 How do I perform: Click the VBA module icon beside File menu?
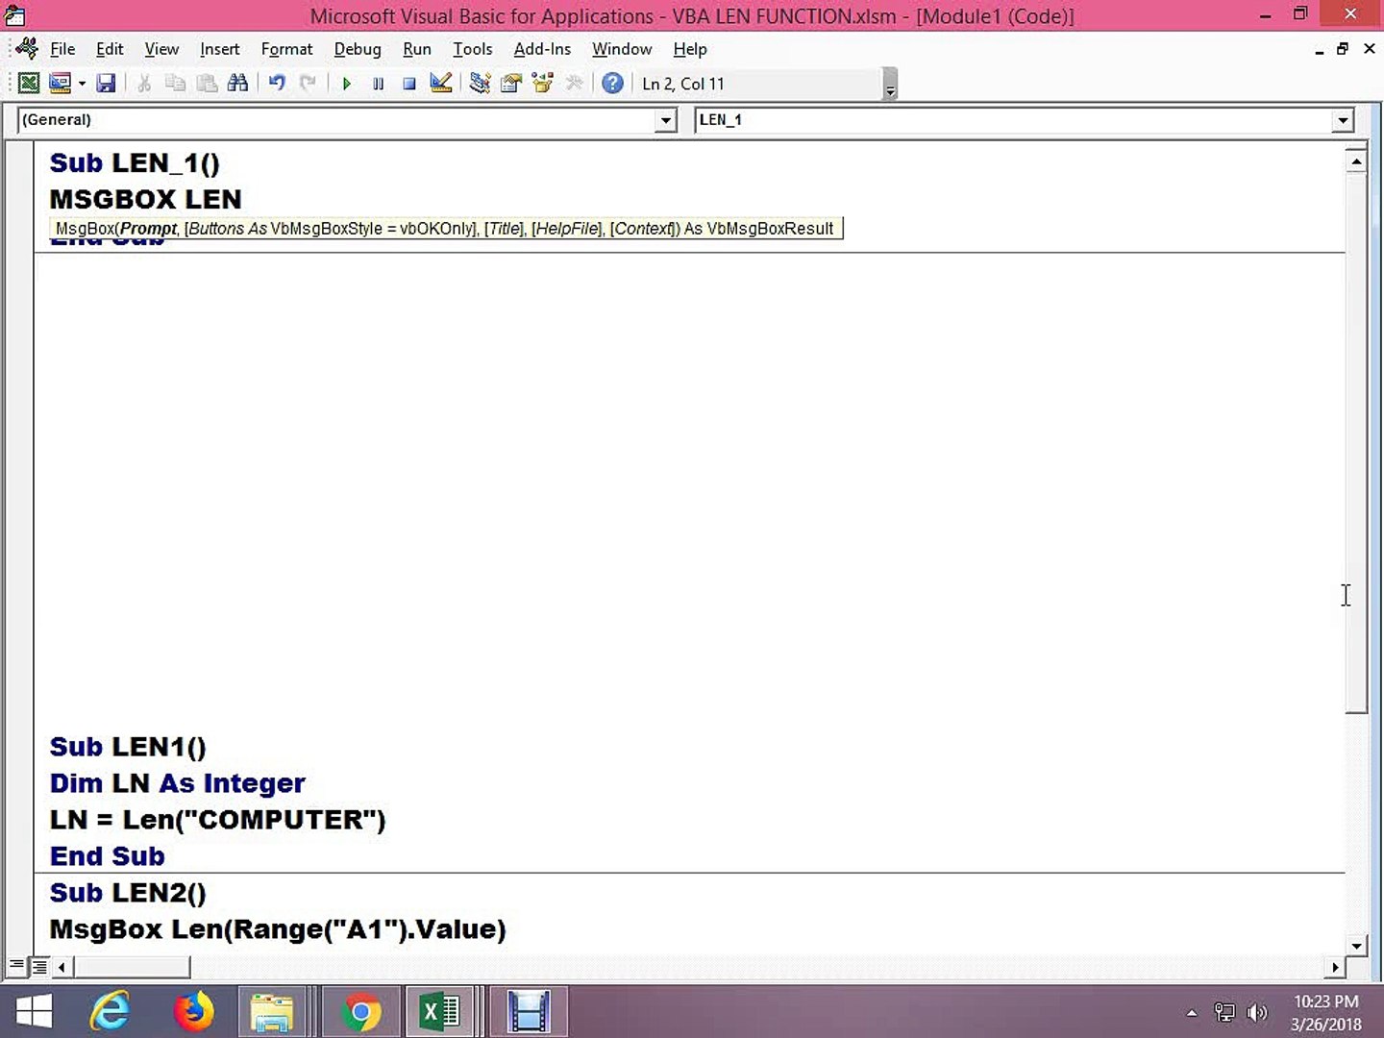click(27, 49)
